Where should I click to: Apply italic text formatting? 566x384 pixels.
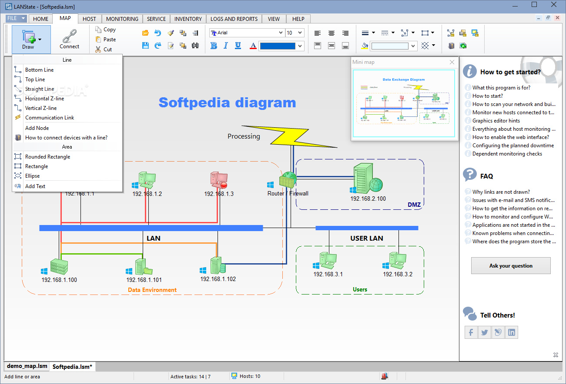click(226, 46)
